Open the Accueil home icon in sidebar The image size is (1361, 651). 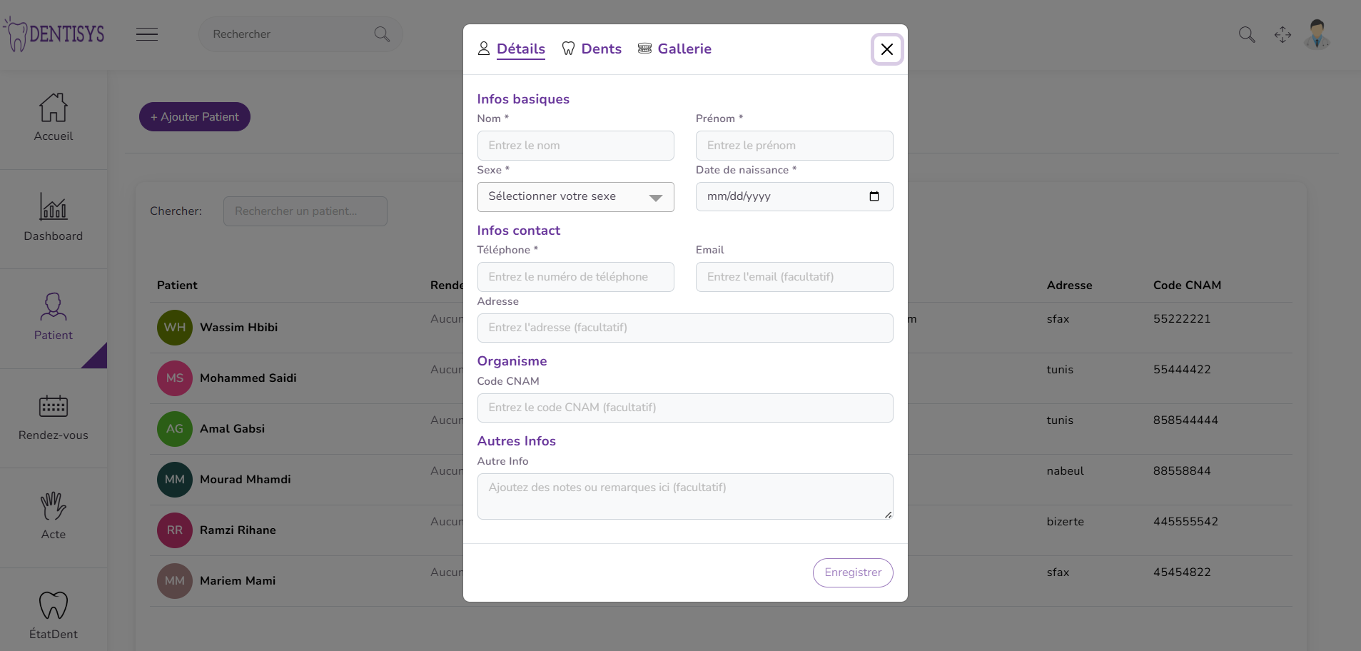[54, 108]
